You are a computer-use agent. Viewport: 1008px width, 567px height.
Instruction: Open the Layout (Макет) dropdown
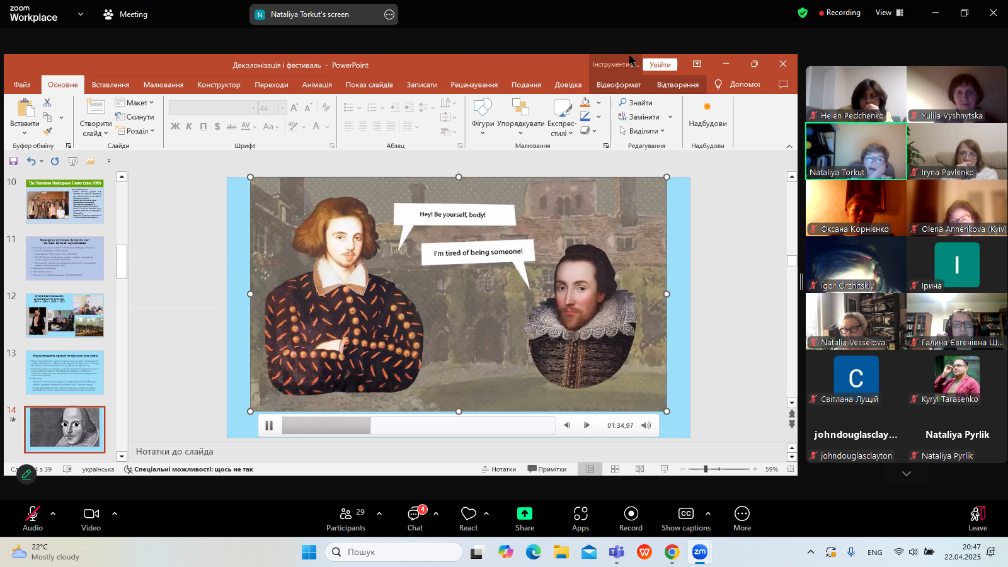point(135,103)
